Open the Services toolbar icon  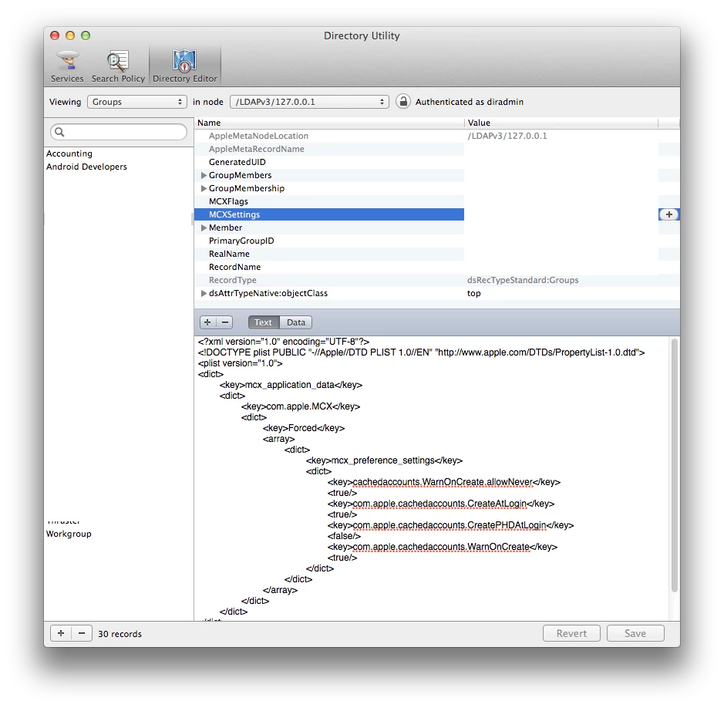click(67, 66)
